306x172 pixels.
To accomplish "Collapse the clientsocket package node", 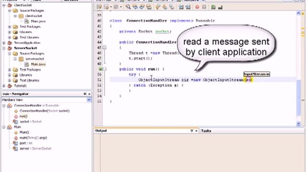I will point(15,16).
